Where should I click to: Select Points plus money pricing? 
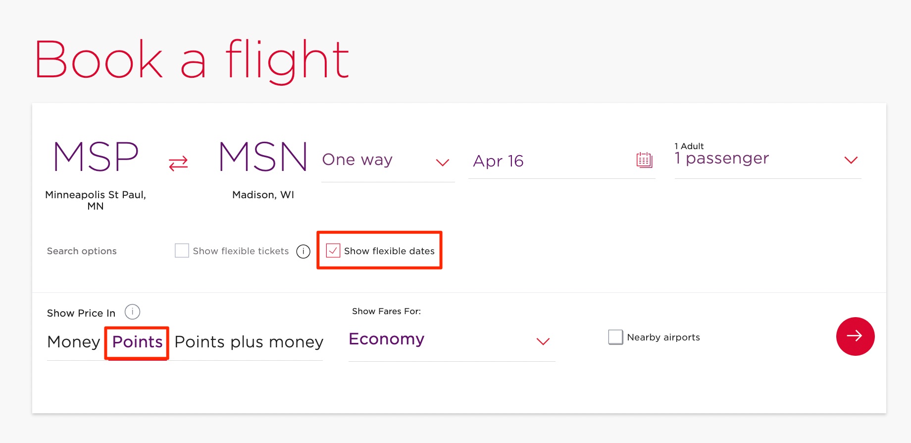pos(248,342)
